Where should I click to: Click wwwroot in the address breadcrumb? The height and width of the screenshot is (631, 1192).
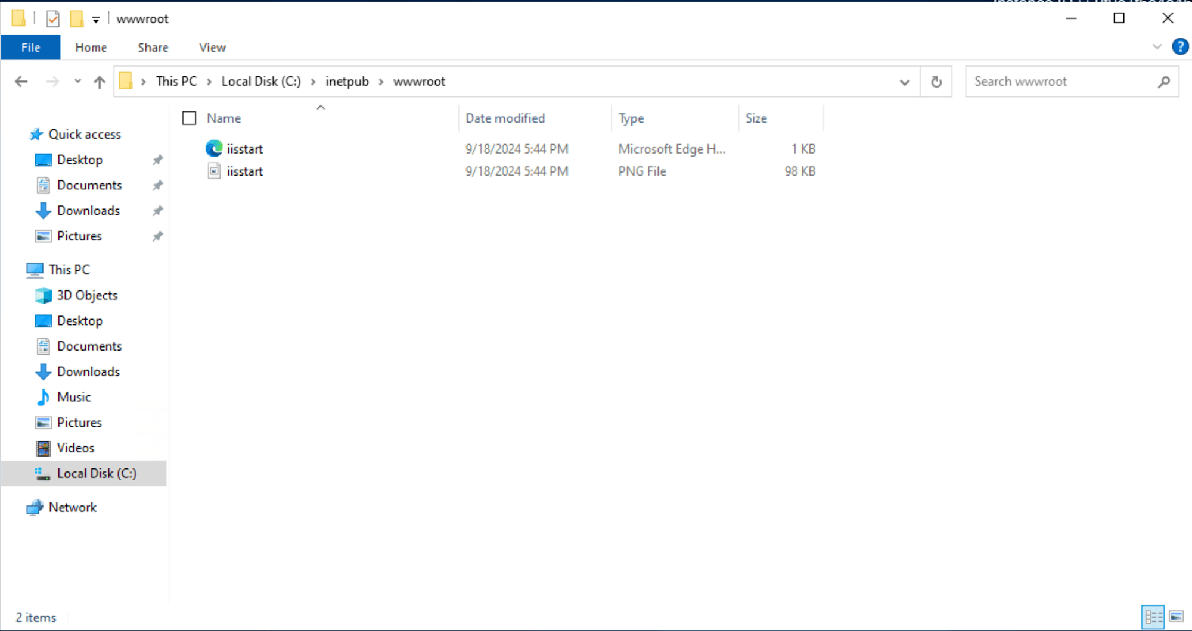[x=419, y=82]
